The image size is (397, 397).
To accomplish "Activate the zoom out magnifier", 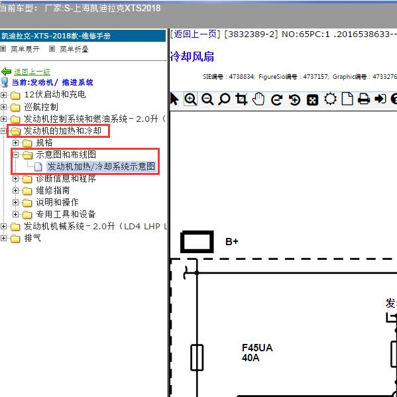I will pyautogui.click(x=207, y=99).
